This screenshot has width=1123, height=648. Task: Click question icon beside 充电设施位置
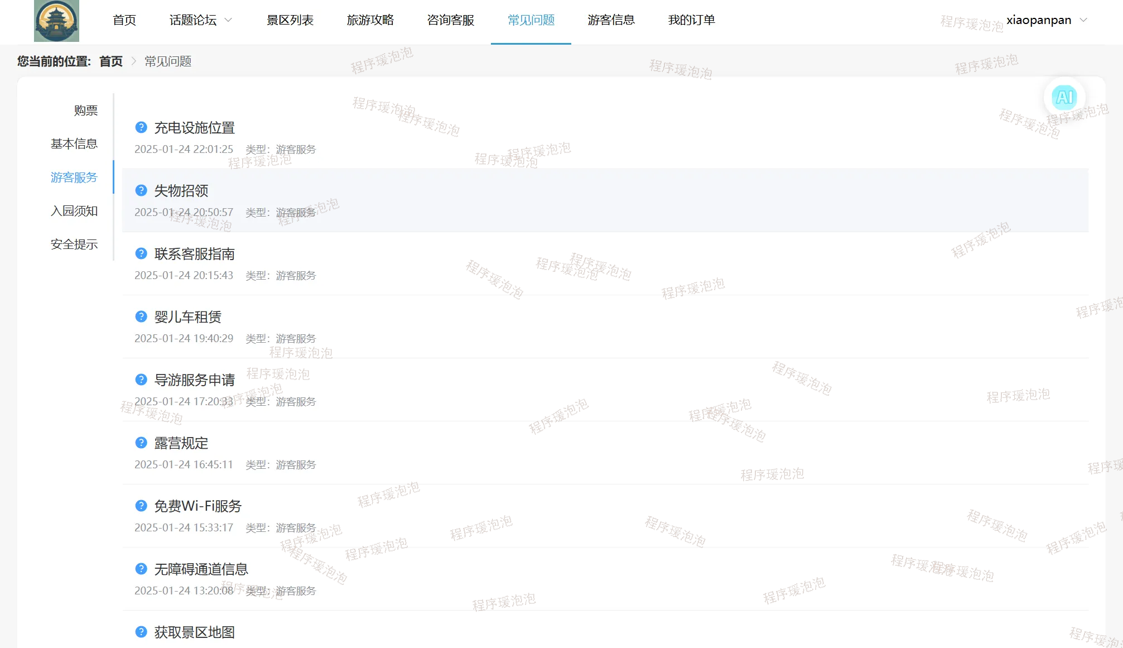(x=141, y=127)
